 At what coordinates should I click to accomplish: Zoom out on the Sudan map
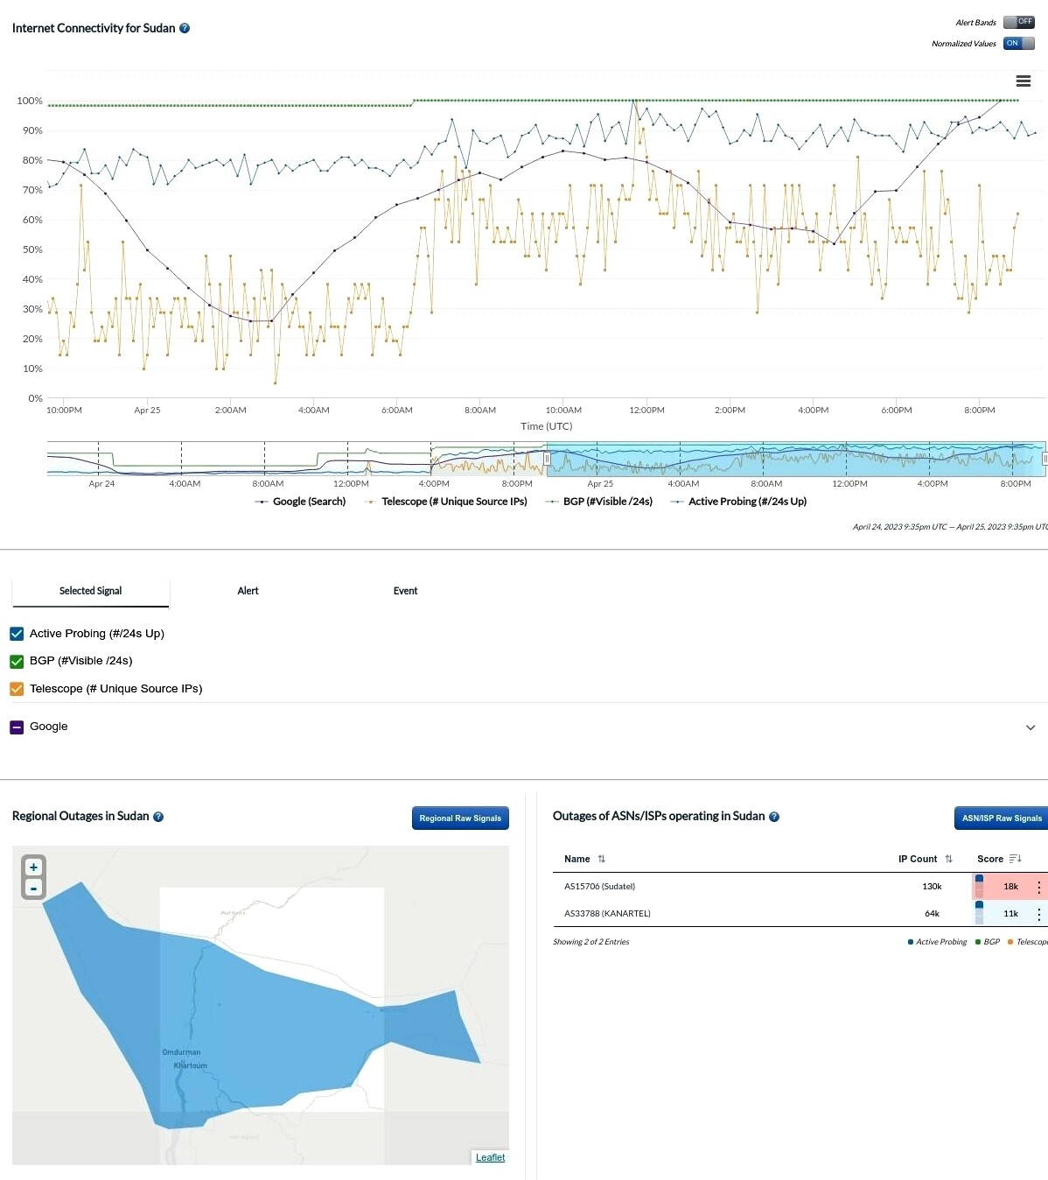(x=33, y=889)
